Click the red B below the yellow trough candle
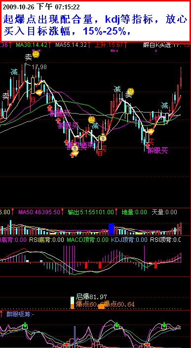This screenshot has width=191, height=348. [100, 153]
